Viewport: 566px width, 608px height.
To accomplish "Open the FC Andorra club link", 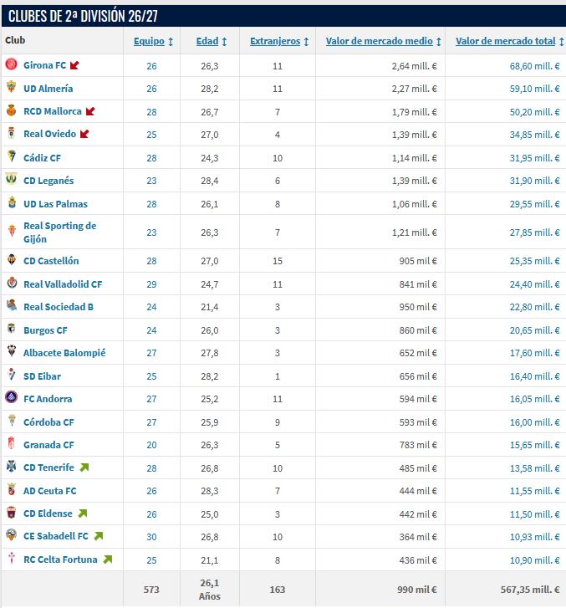I will (x=48, y=399).
